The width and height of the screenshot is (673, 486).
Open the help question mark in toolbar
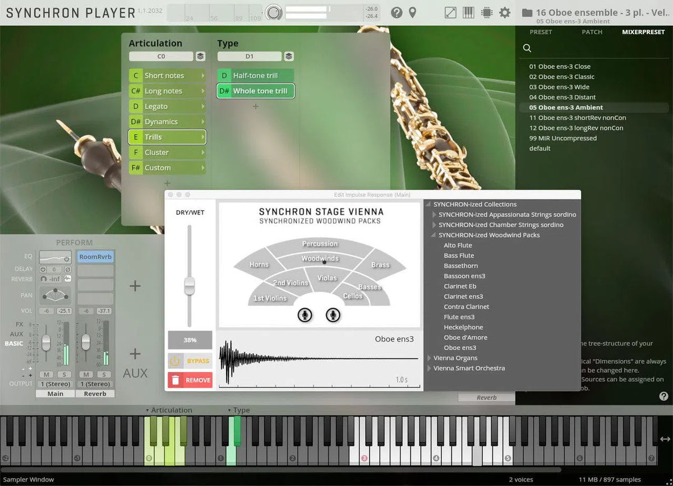click(397, 12)
